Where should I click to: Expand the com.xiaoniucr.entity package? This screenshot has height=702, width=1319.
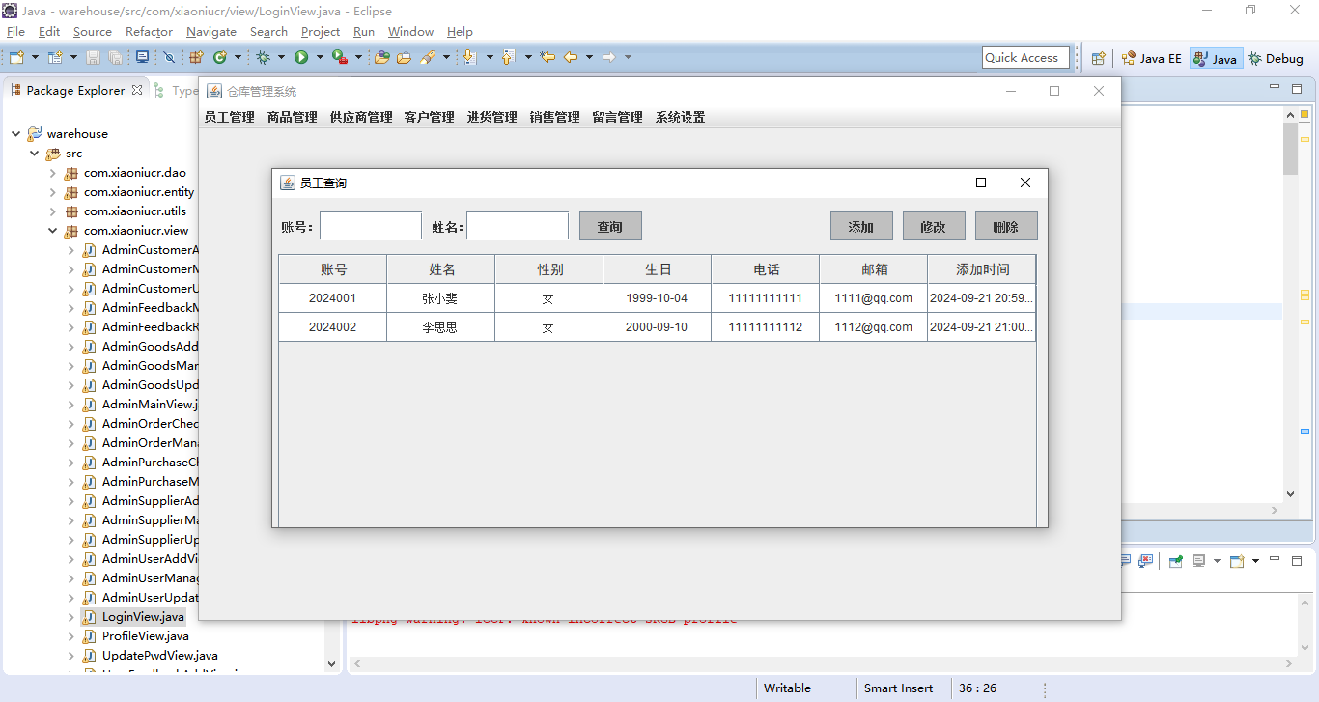(x=53, y=192)
